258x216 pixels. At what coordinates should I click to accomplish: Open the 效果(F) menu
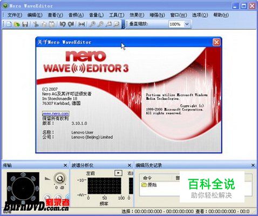tap(137, 15)
